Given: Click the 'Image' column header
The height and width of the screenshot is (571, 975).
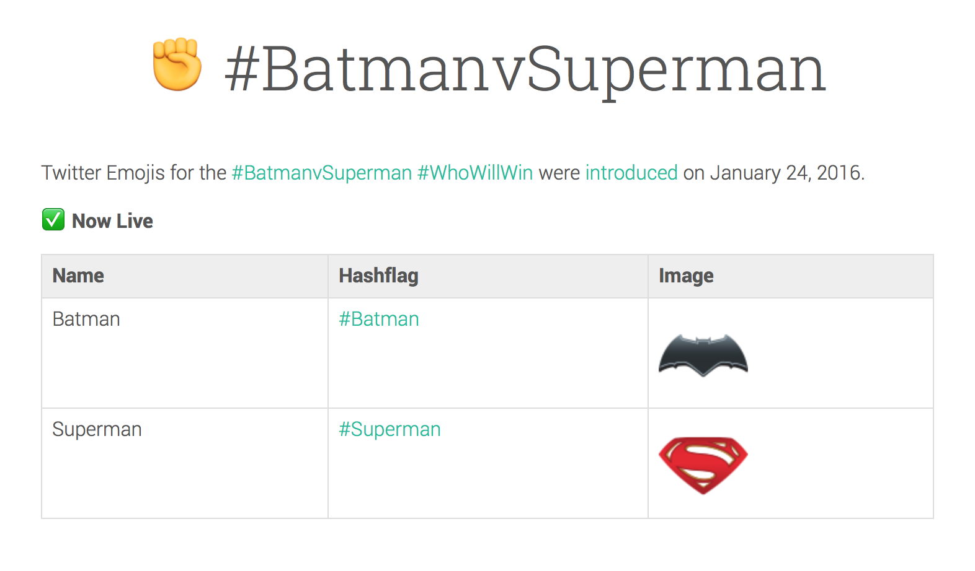Looking at the screenshot, I should (x=686, y=276).
